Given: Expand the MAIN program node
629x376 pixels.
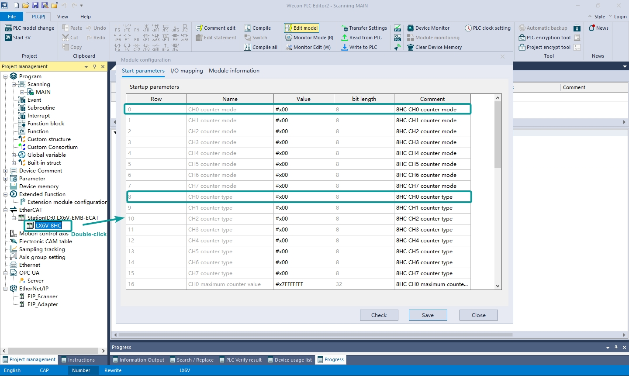Looking at the screenshot, I should click(x=22, y=92).
